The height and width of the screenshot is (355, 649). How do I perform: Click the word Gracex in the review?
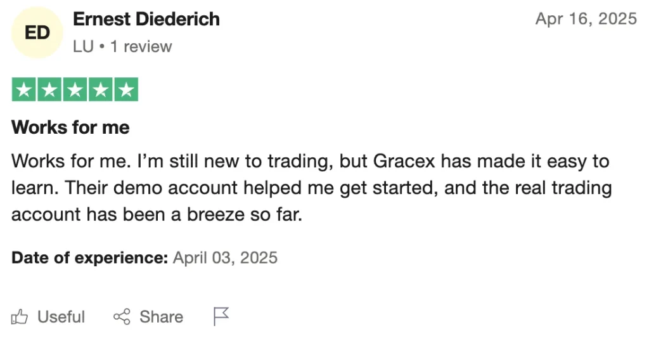404,161
